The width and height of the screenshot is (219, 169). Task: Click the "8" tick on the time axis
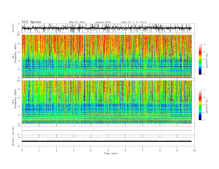pyautogui.click(x=160, y=150)
